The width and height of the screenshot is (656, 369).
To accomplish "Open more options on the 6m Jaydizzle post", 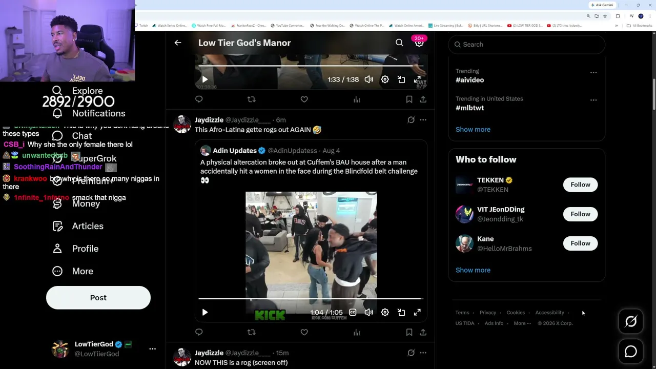I will pyautogui.click(x=423, y=120).
